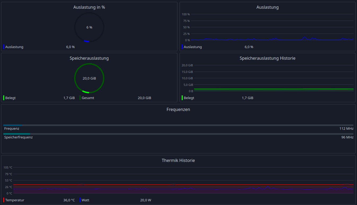Click "Auslastung" legend label in "Auslastung in %" panel
The image size is (357, 205).
14,47
